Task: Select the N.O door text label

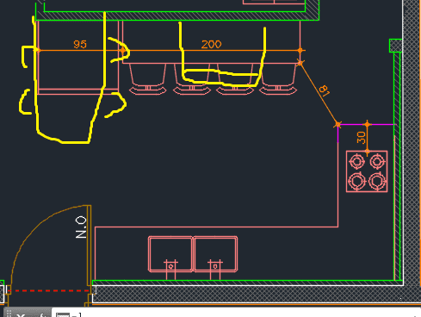Action: tap(81, 227)
